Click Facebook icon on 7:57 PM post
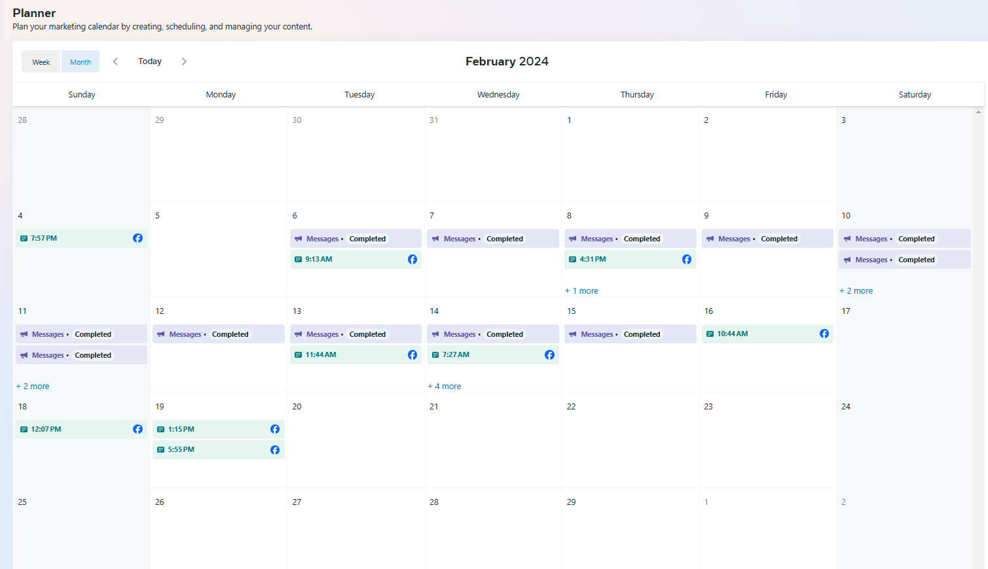Viewport: 988px width, 569px height. click(137, 238)
